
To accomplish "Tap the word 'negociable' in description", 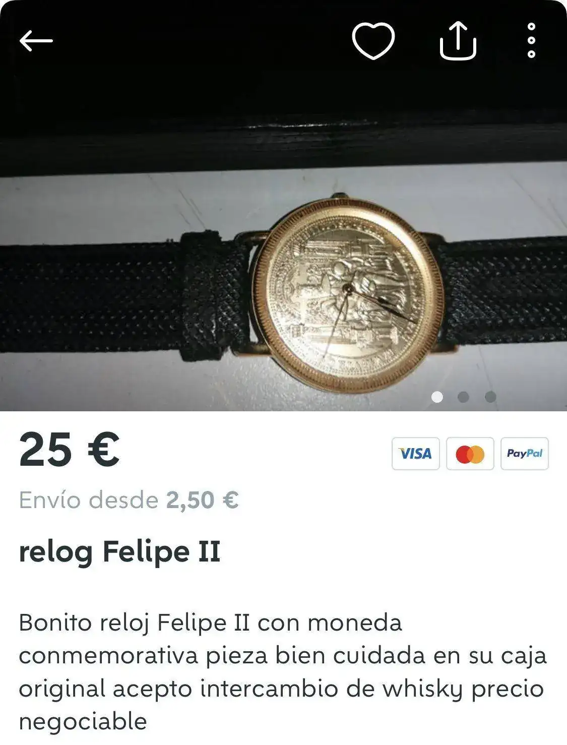I will pyautogui.click(x=83, y=721).
